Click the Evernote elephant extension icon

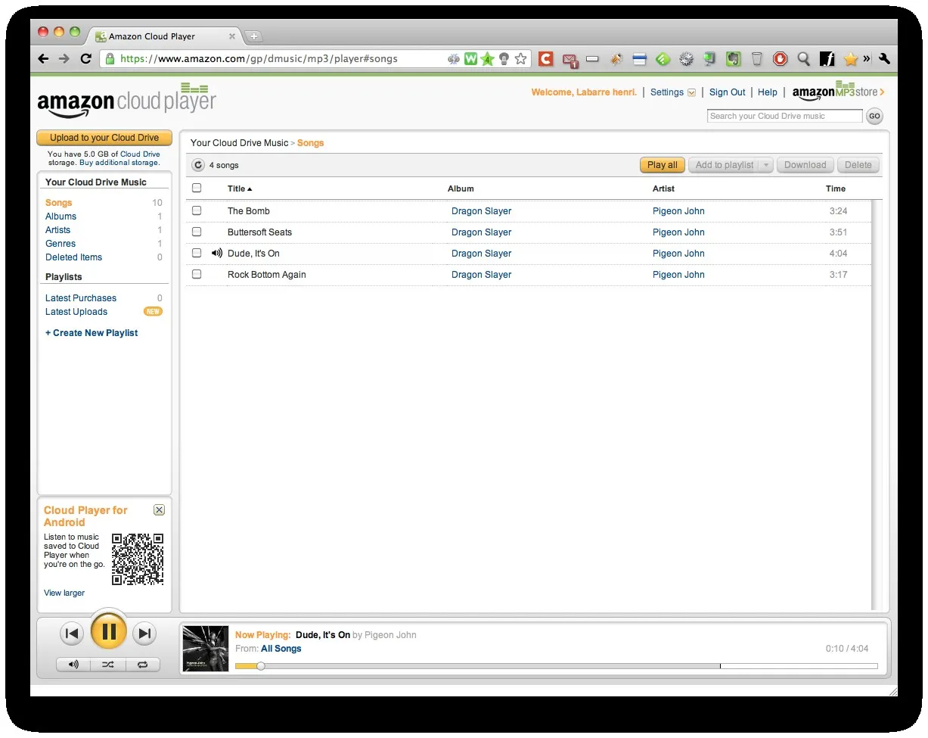(x=733, y=58)
